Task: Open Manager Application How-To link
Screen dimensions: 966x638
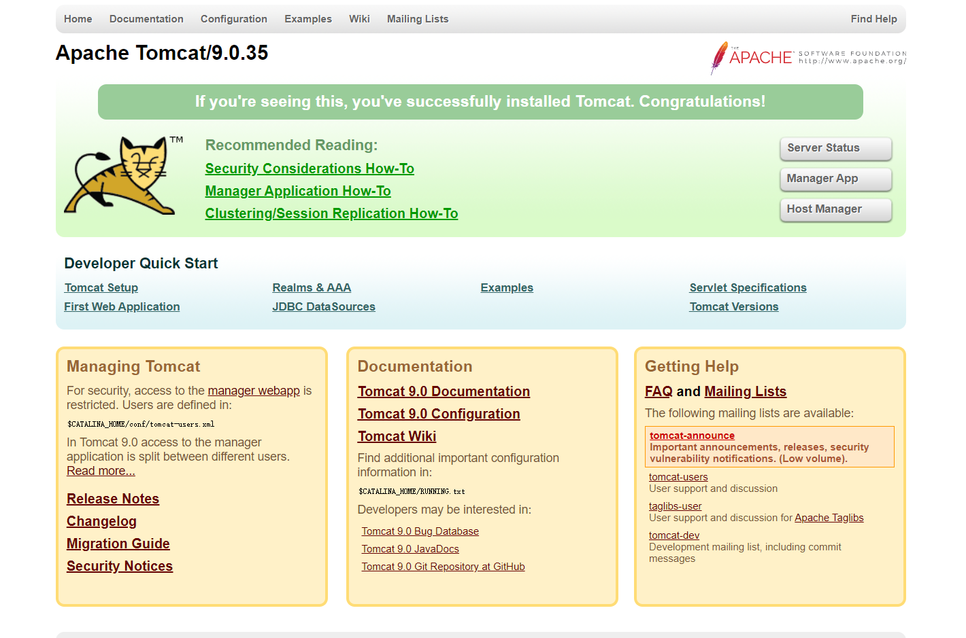Action: tap(298, 191)
